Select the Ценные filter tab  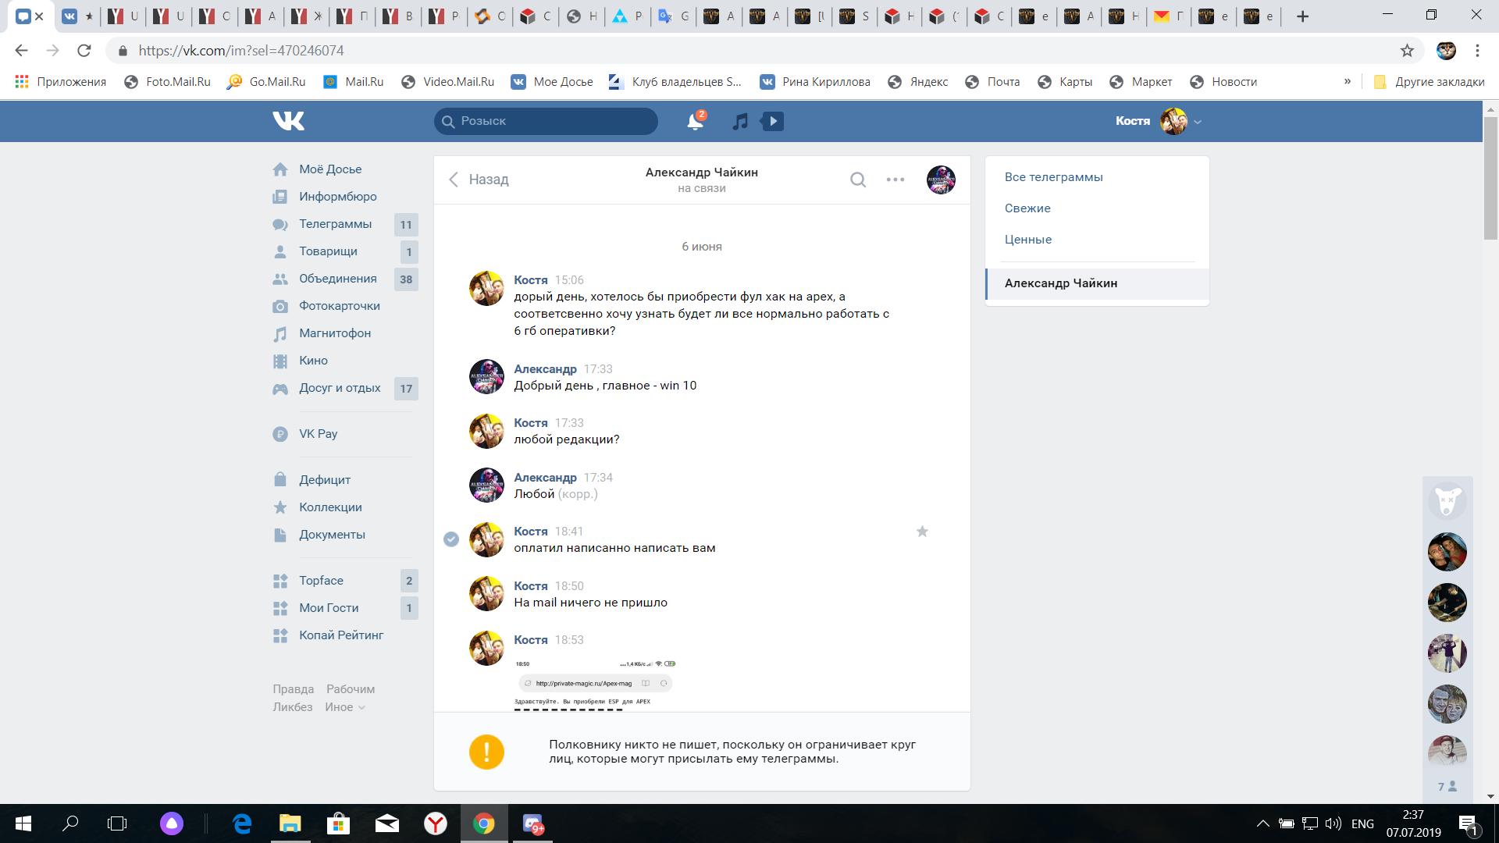pyautogui.click(x=1027, y=240)
